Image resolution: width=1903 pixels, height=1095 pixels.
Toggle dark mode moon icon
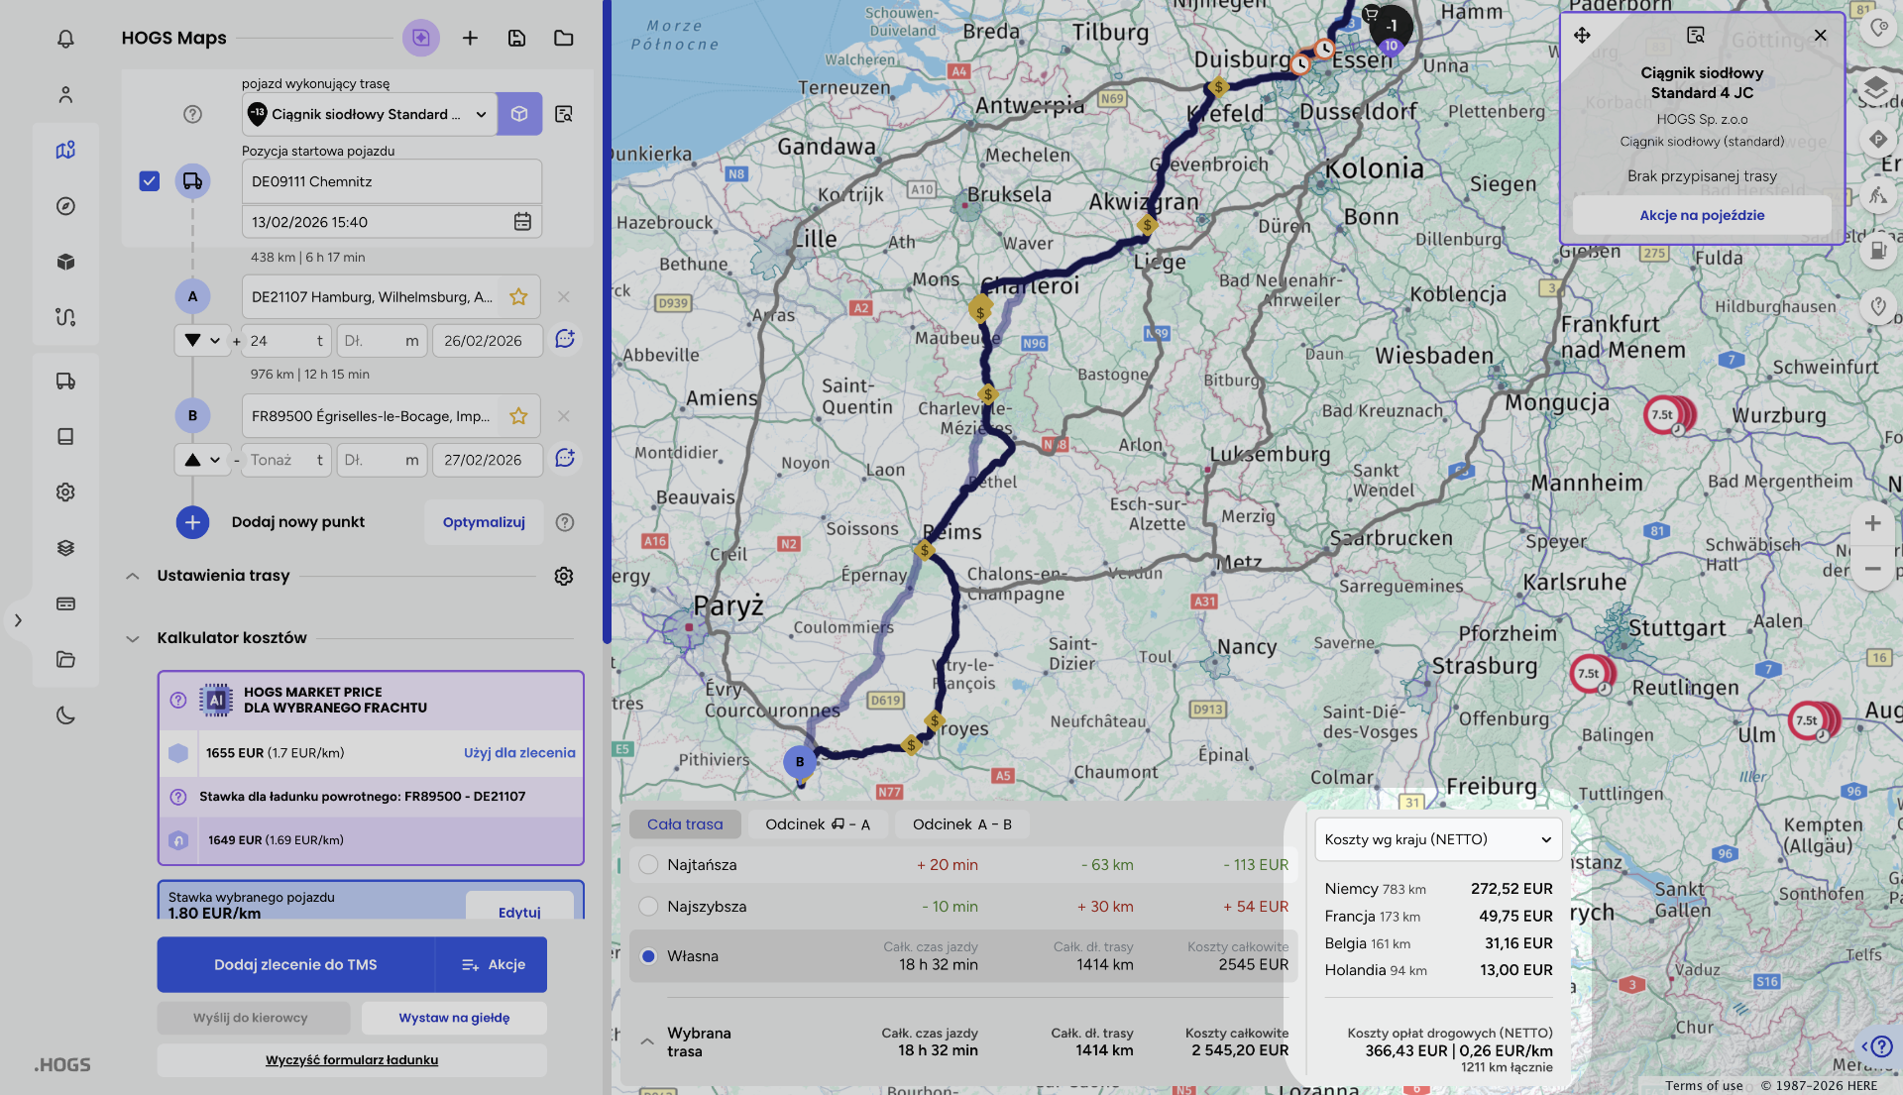[x=65, y=714]
